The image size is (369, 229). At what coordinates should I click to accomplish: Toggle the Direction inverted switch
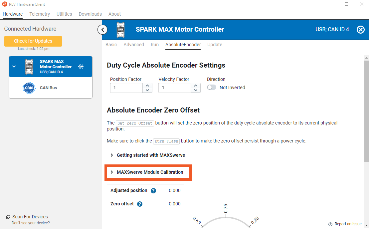click(212, 87)
